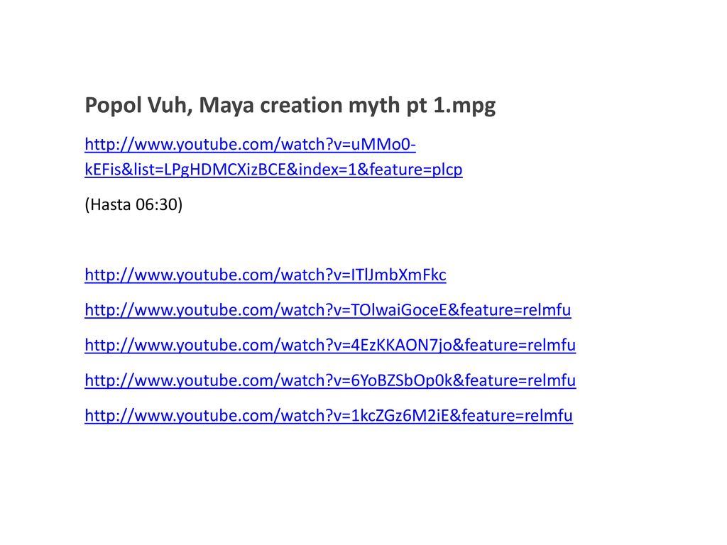The width and height of the screenshot is (727, 545).
Task: Select the Popol Vuh slide title
Action: coord(290,106)
